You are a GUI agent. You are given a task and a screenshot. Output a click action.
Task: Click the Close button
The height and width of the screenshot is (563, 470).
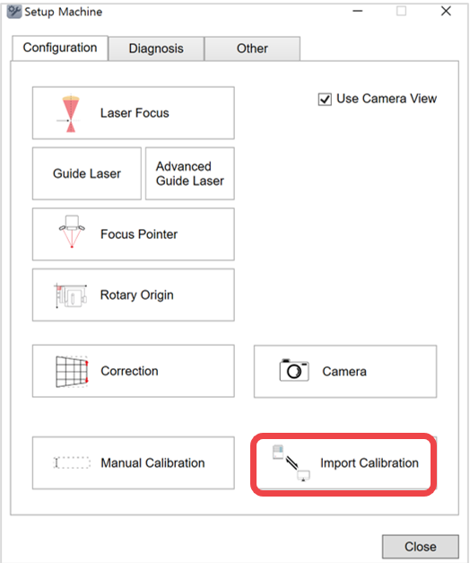421,547
